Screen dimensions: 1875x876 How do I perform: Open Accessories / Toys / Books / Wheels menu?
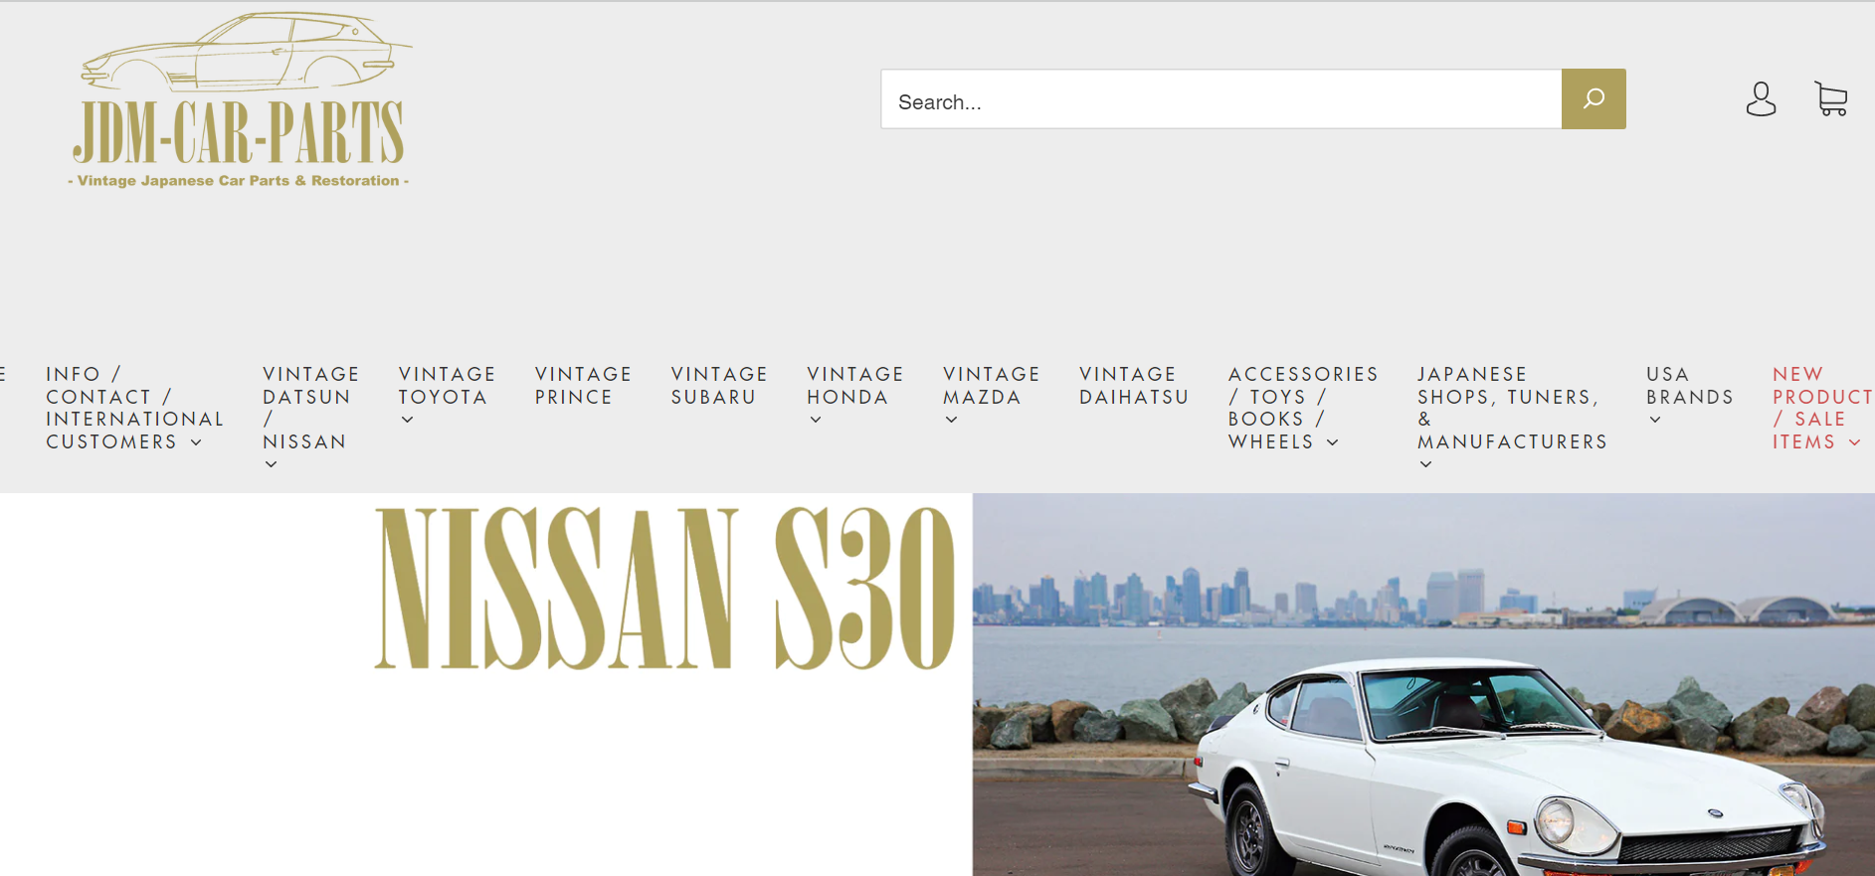[x=1303, y=408]
